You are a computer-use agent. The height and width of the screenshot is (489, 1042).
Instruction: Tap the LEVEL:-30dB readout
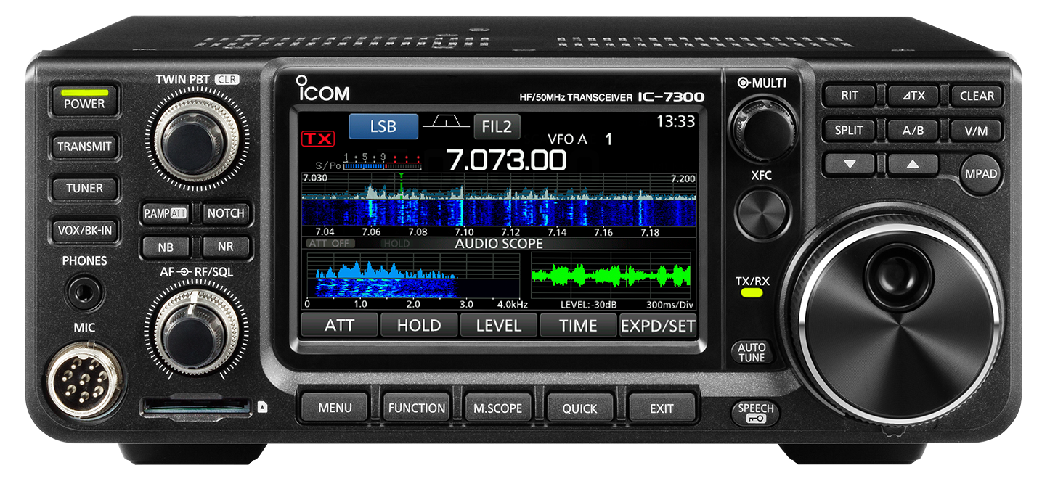click(588, 305)
